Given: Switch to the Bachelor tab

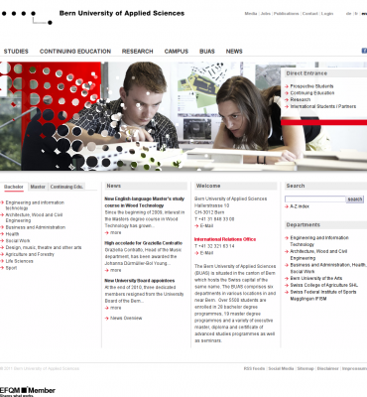Looking at the screenshot, I should 14,187.
